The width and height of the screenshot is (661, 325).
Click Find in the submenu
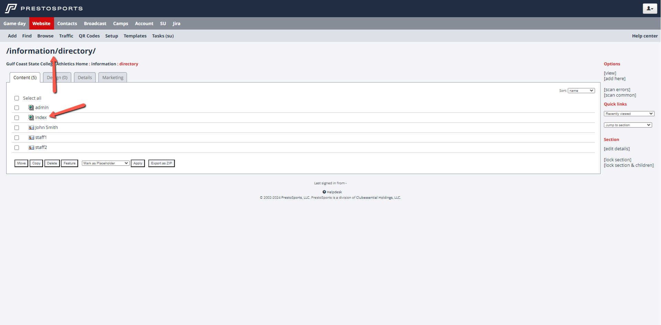point(27,36)
